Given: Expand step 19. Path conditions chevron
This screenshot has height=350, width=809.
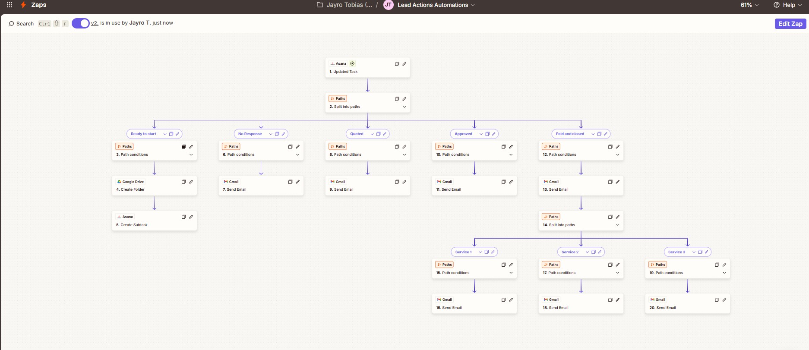Looking at the screenshot, I should [x=724, y=273].
